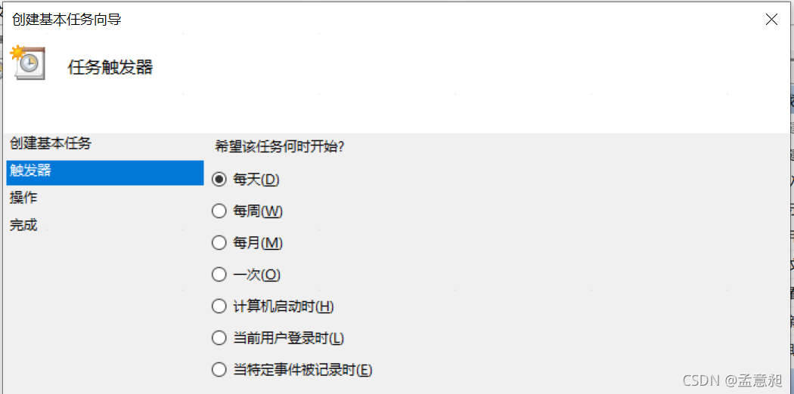Jump to the 完成 wizard step
This screenshot has height=394, width=794.
(x=23, y=225)
